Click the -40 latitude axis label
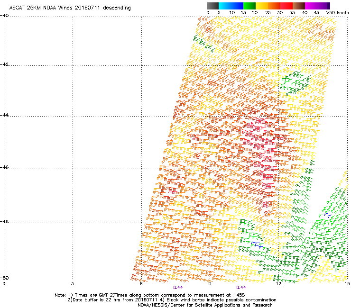This screenshot has width=351, height=308. pos(4,16)
